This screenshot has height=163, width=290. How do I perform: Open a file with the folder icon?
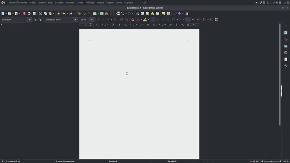tap(10, 14)
